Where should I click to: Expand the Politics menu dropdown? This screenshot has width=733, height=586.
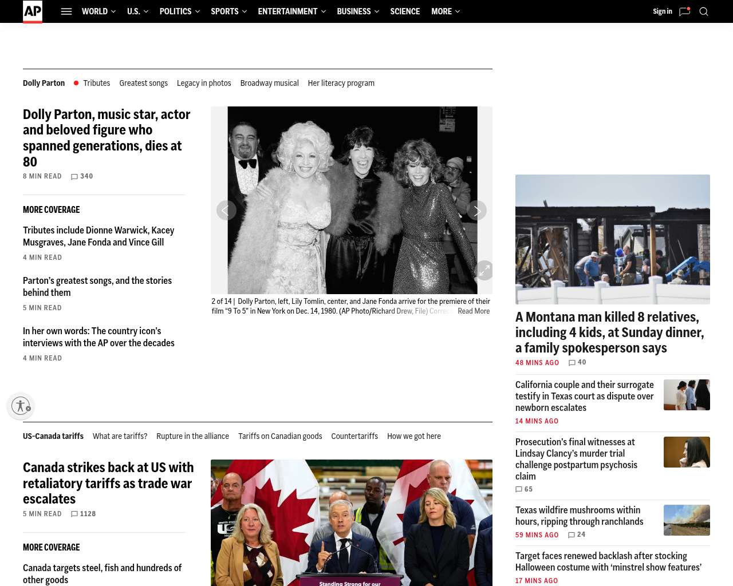pos(180,11)
